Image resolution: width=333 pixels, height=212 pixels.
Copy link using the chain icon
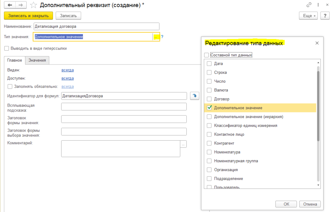point(309,5)
